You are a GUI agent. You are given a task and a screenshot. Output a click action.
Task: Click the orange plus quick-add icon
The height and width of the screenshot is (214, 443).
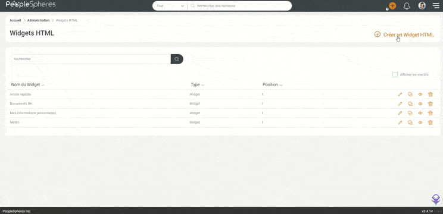pos(392,5)
